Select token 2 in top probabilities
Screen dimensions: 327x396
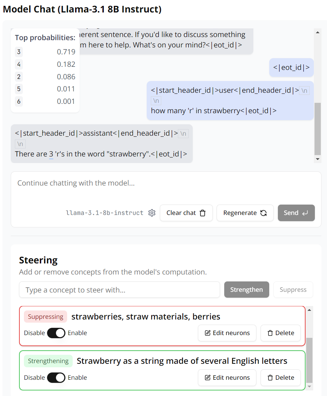click(19, 77)
